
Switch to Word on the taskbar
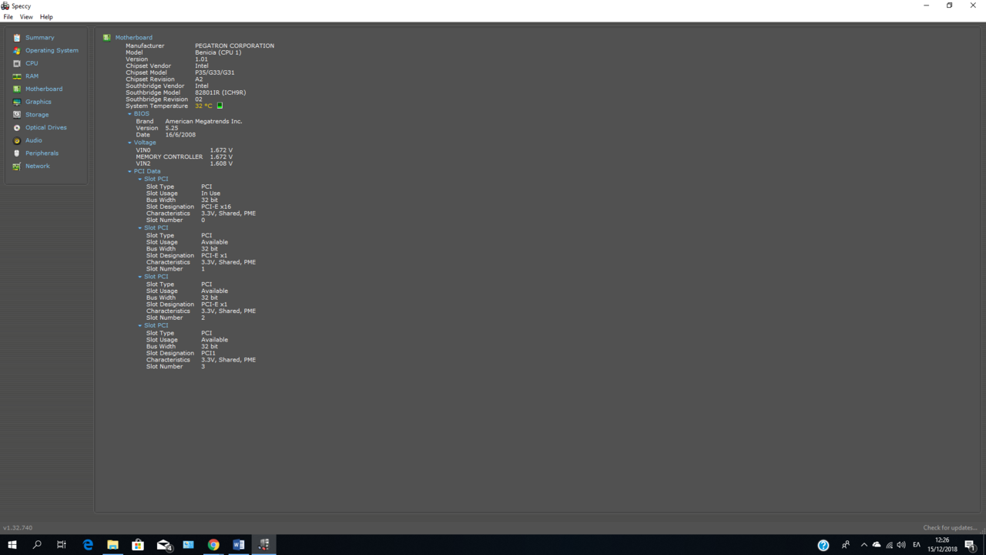tap(239, 545)
